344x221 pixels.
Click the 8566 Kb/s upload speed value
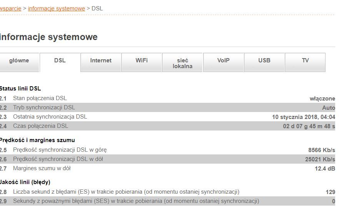[x=321, y=150]
